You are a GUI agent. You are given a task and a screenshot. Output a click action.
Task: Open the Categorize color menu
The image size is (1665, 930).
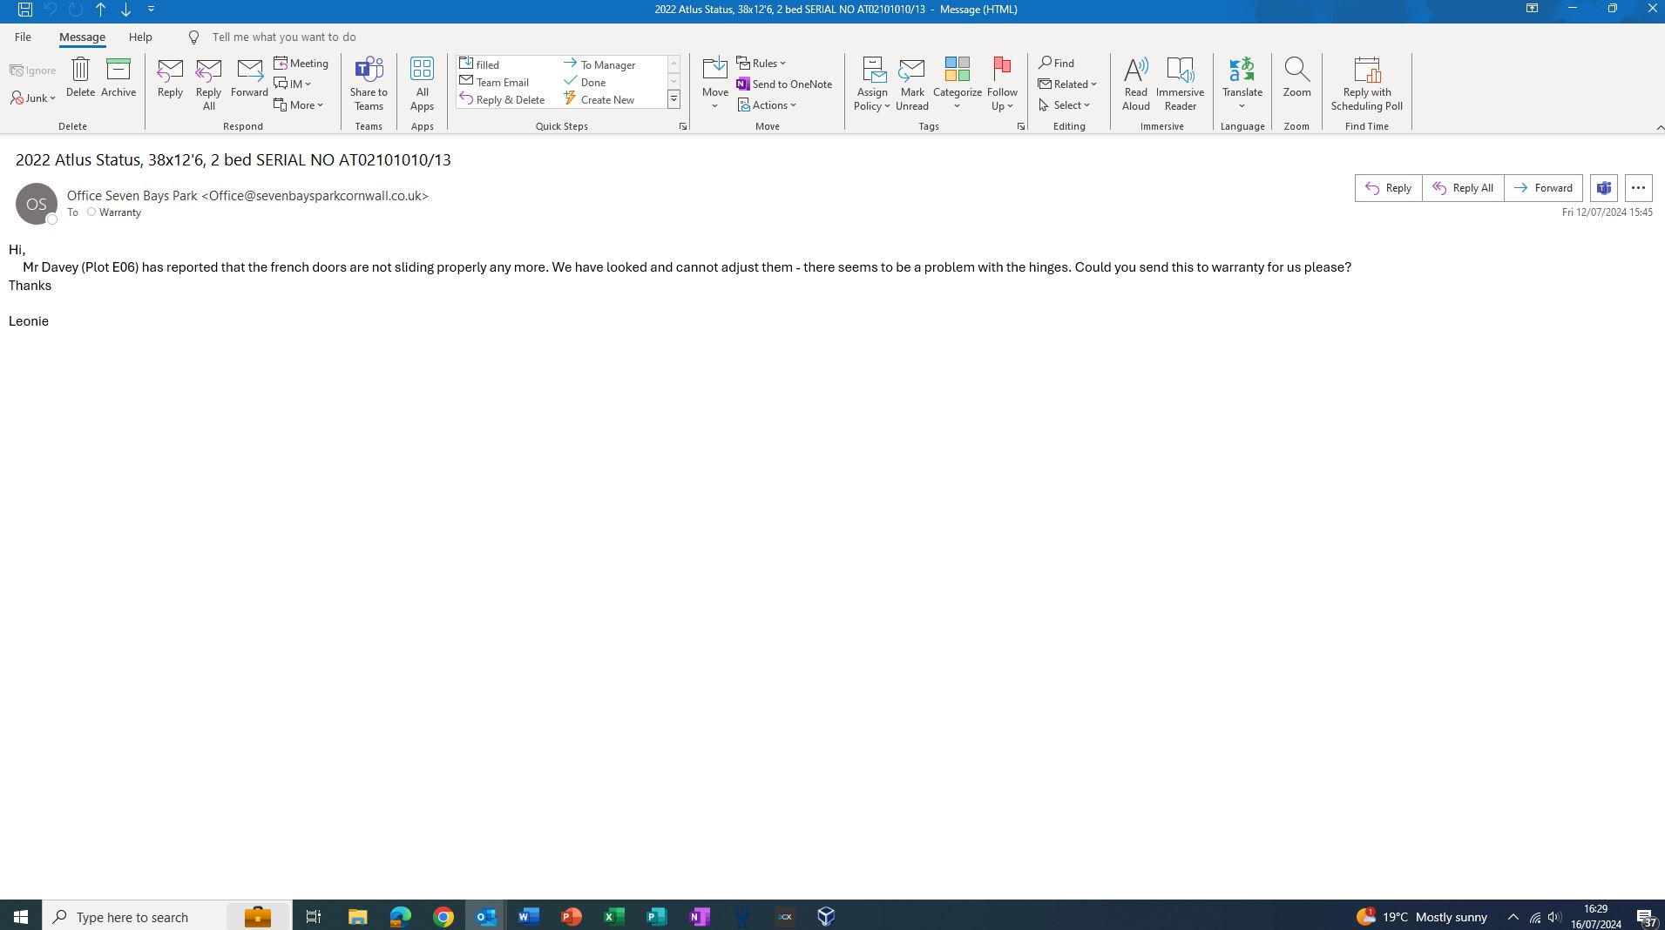tap(957, 83)
